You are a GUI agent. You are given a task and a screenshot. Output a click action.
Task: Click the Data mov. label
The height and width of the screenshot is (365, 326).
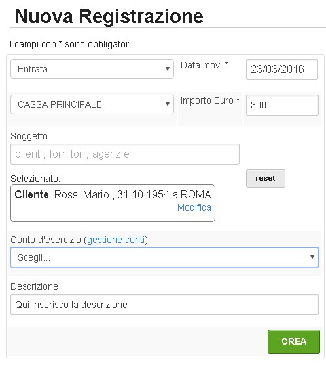[204, 65]
